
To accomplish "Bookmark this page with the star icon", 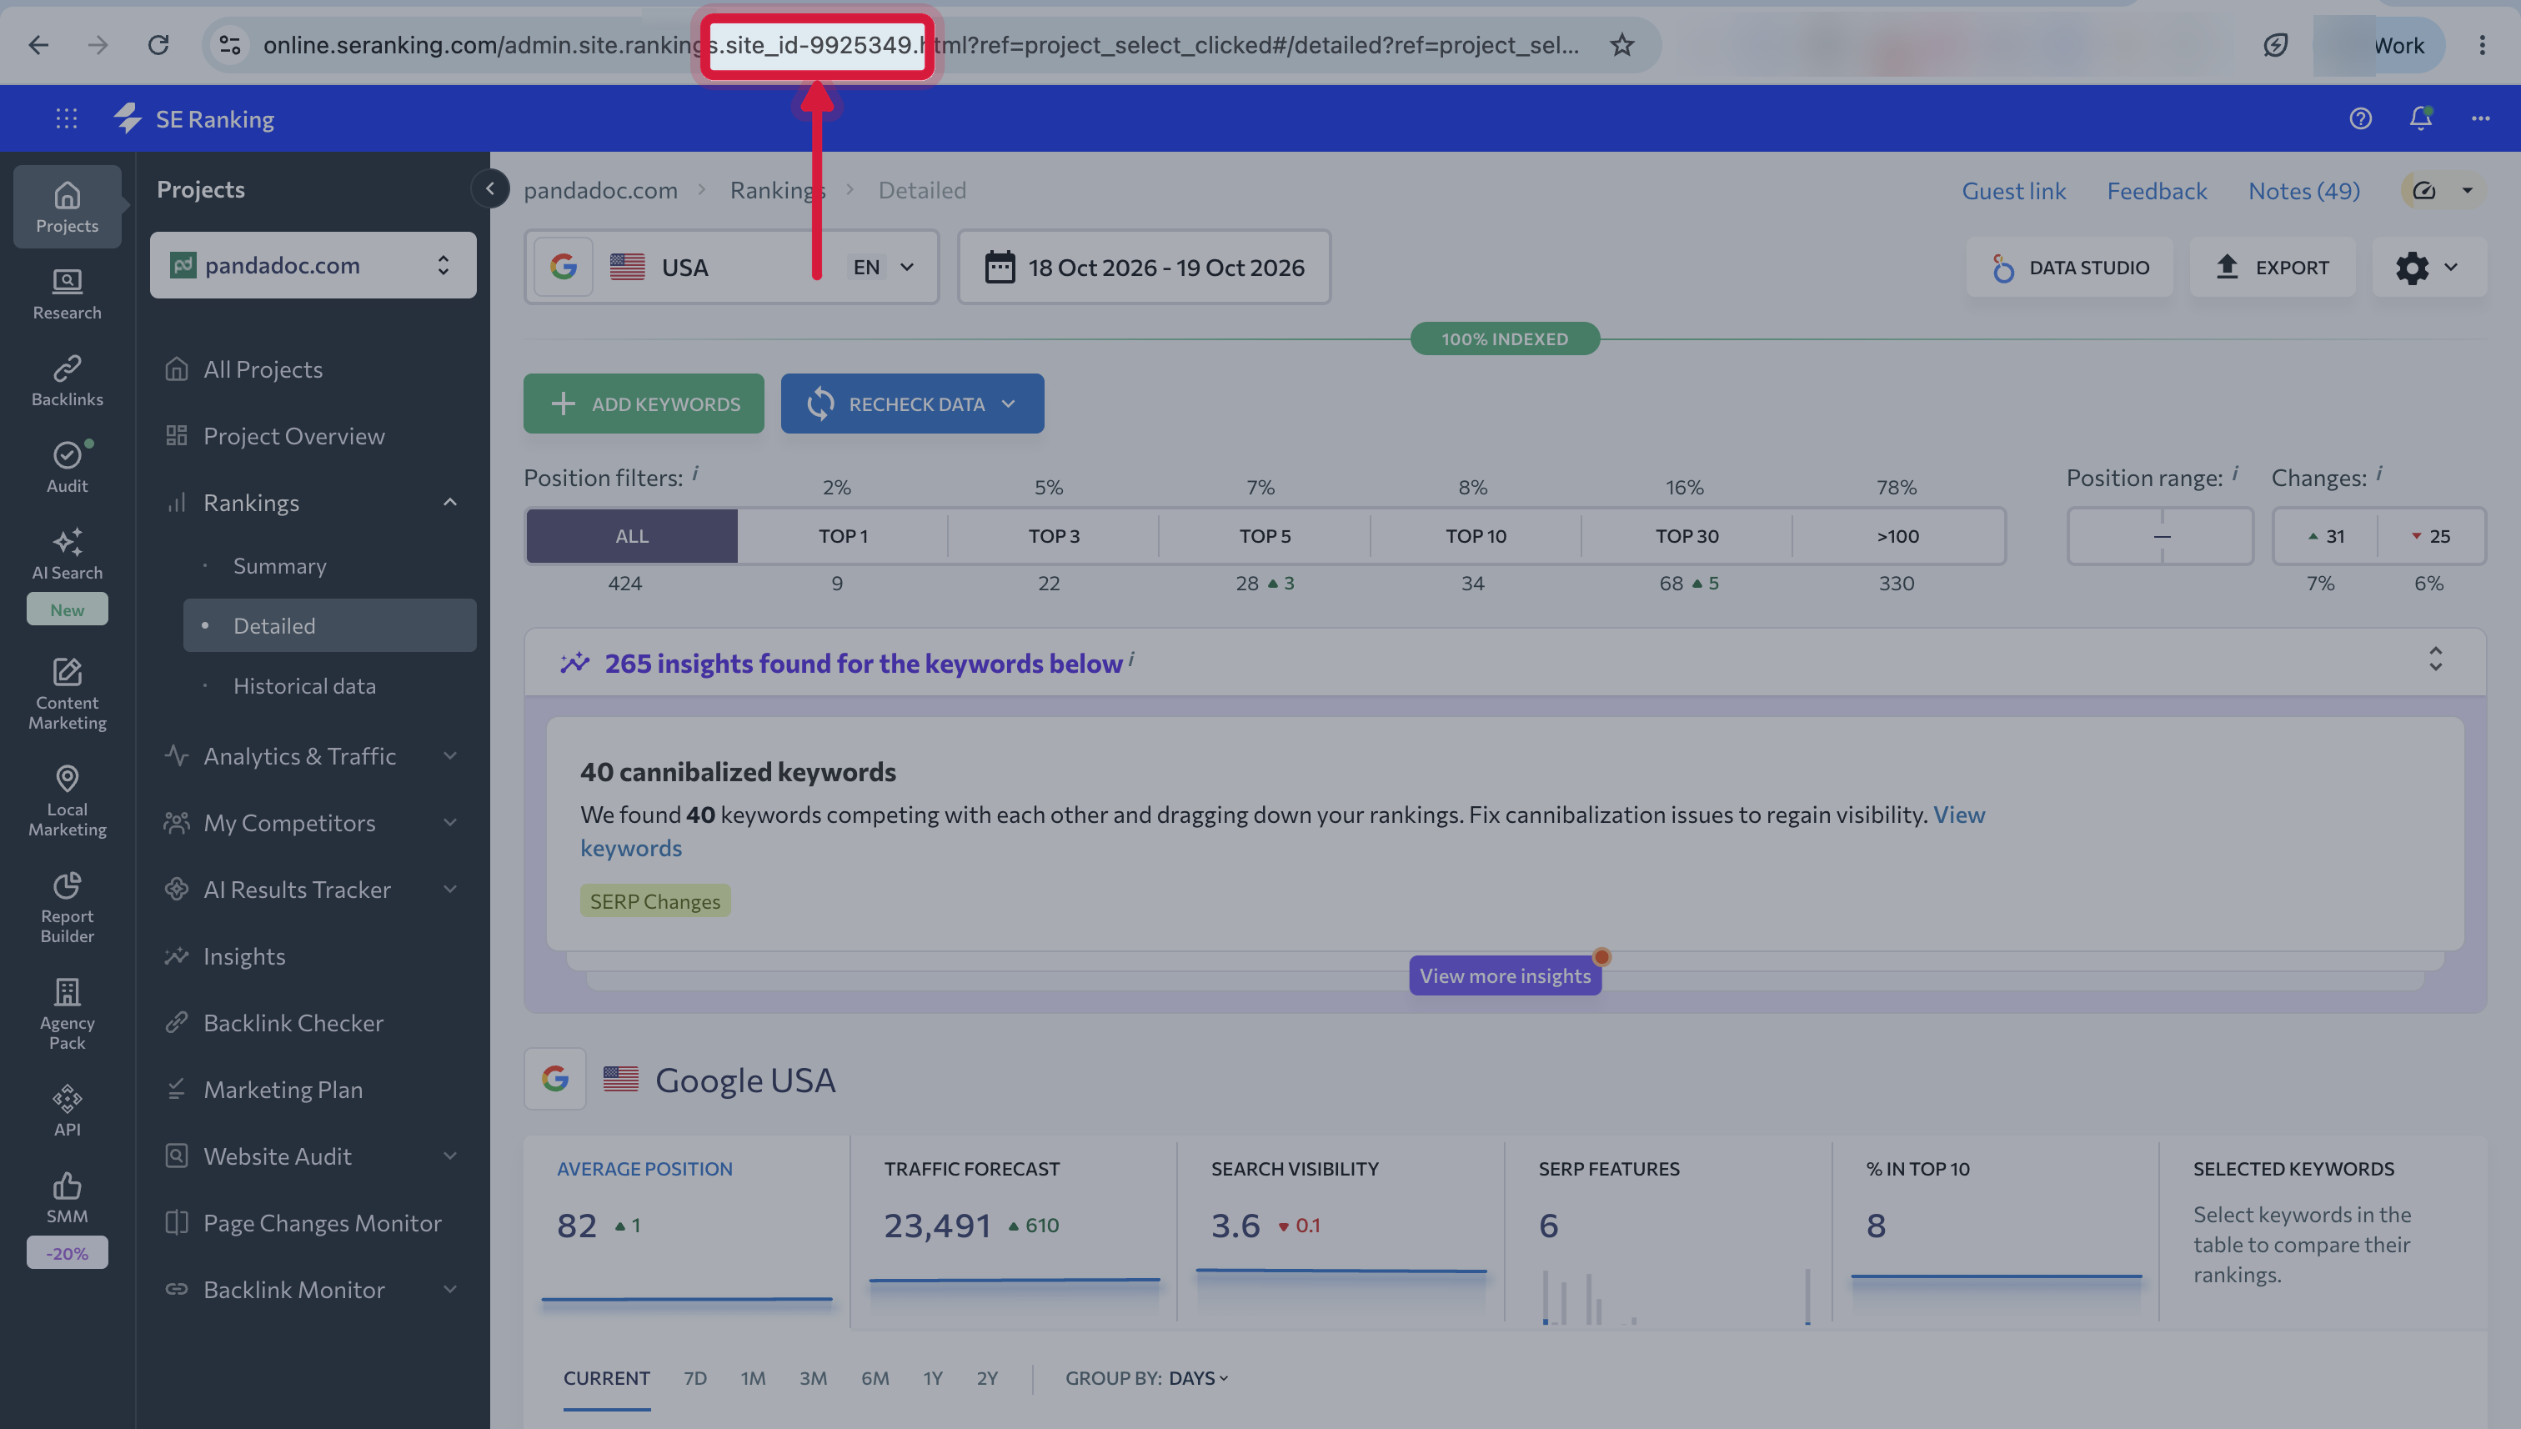I will (x=1622, y=45).
